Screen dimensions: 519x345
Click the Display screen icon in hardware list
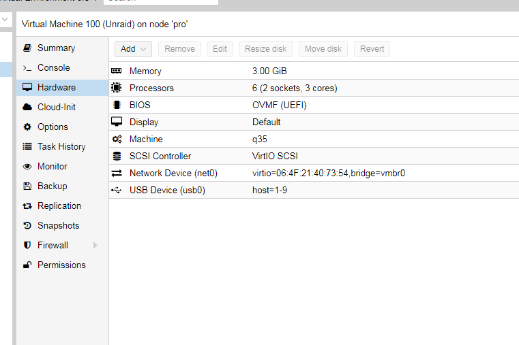click(117, 122)
